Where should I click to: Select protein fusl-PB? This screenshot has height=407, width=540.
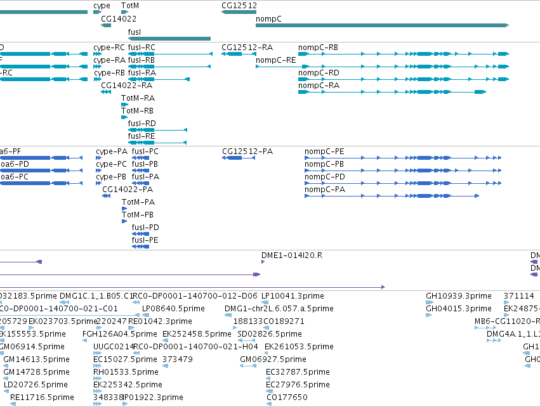140,171
